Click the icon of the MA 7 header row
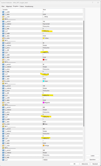The height and width of the screenshot is (166, 101). pos(3,126)
